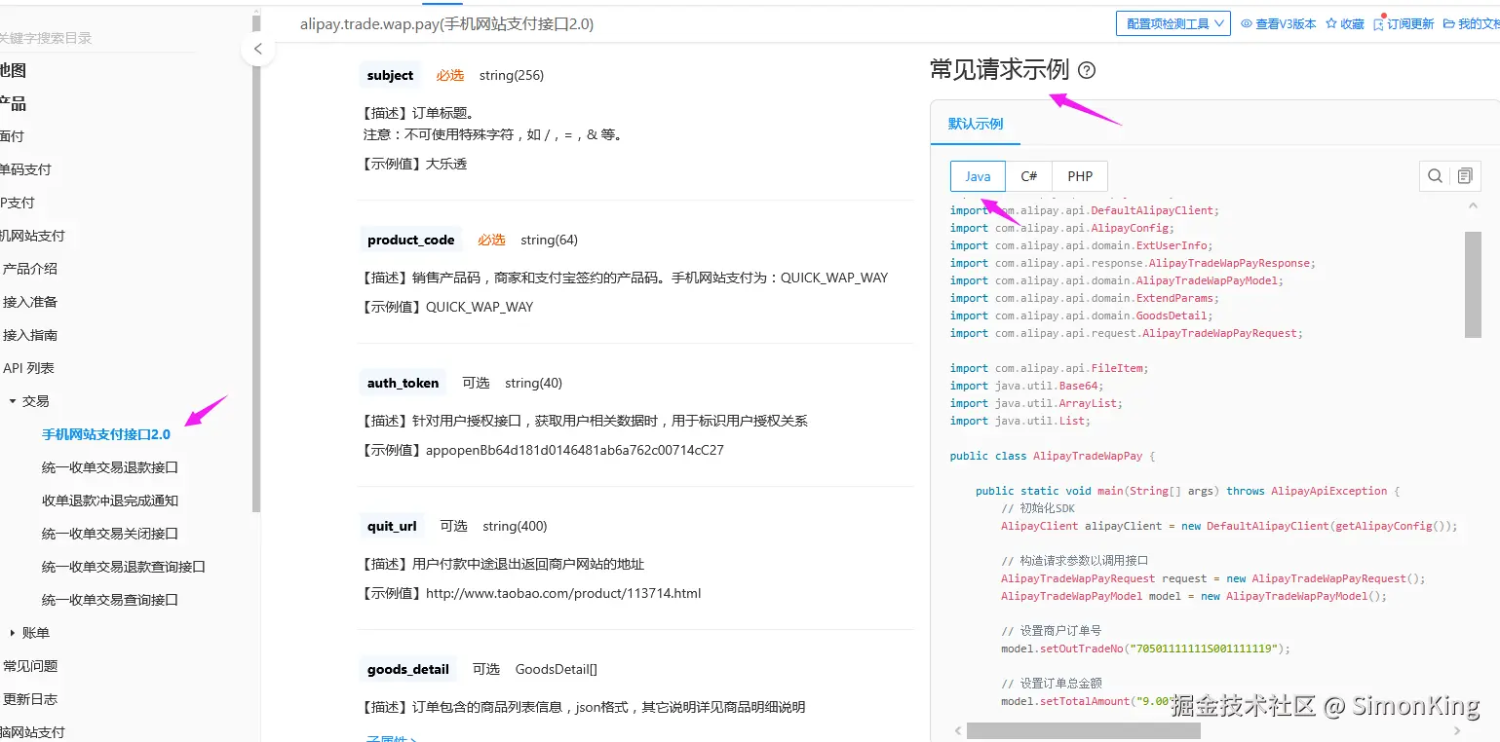
Task: Click the right arrow of the horizontal code scrollbar
Action: point(1459,730)
